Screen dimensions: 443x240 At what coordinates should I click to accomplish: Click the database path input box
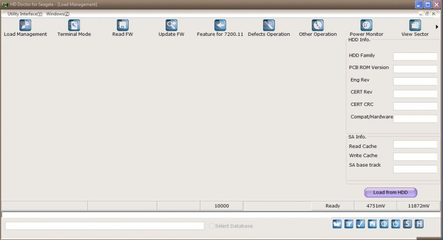click(105, 226)
